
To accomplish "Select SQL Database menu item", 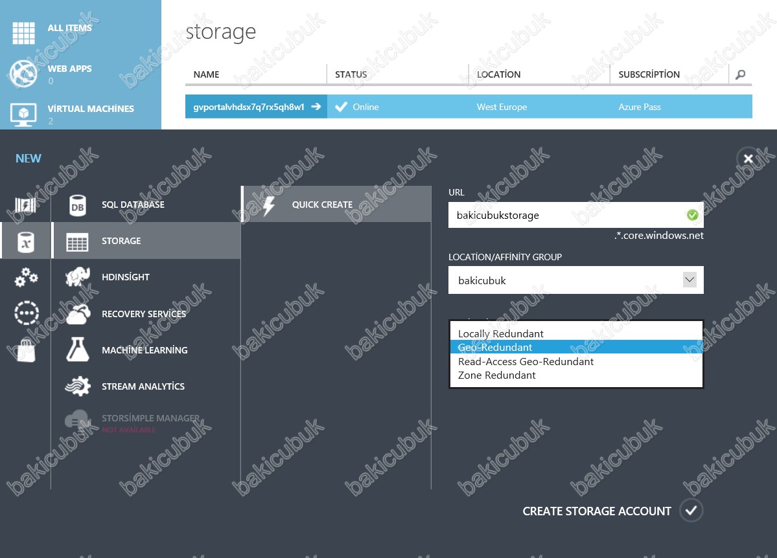I will [146, 205].
